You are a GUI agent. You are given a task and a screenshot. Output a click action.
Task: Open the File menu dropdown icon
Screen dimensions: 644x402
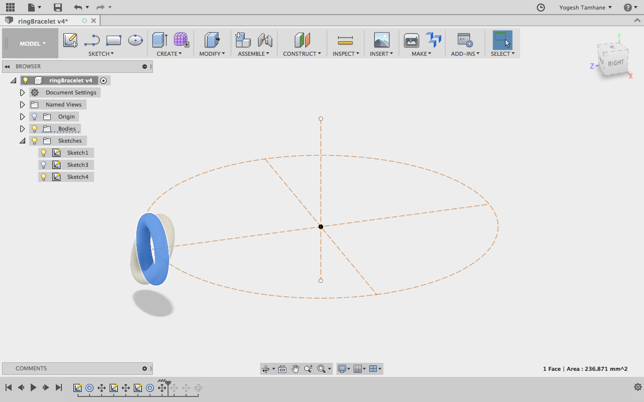(34, 7)
